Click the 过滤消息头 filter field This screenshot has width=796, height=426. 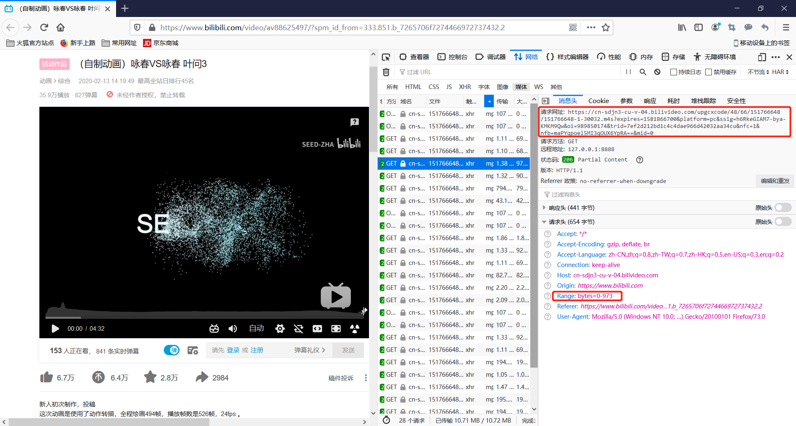coord(667,195)
